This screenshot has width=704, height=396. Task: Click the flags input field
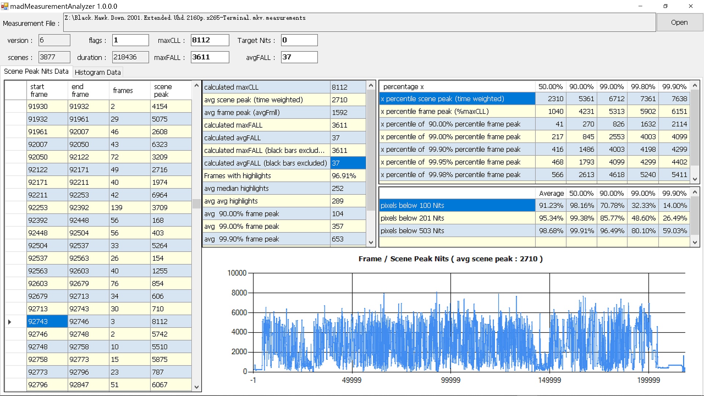click(131, 40)
